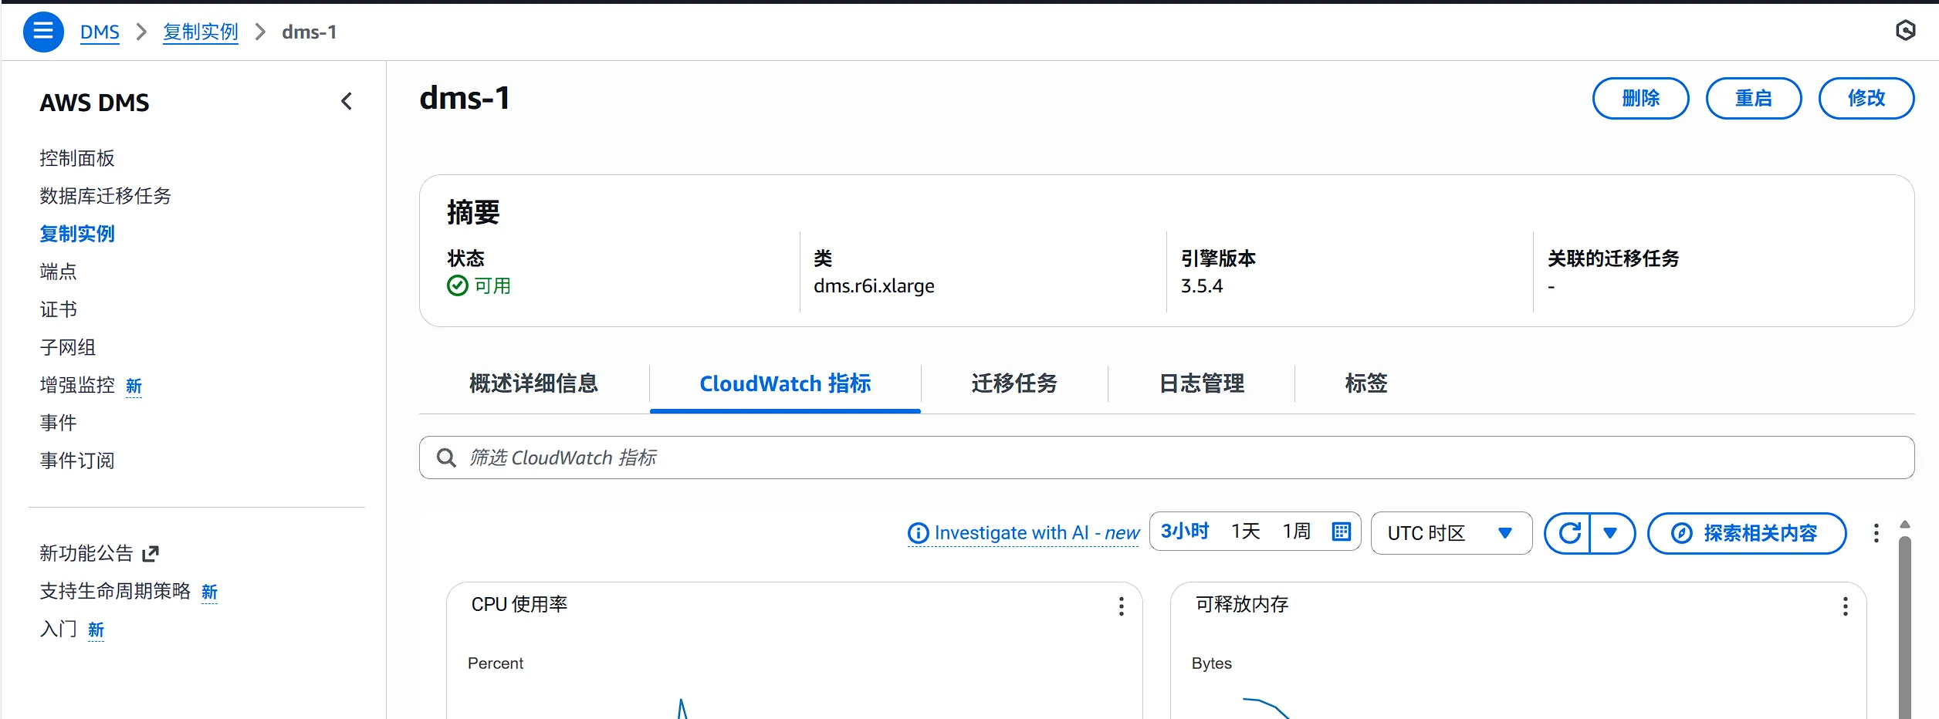Open the vertical ellipsis menu above the charts

pos(1876,532)
